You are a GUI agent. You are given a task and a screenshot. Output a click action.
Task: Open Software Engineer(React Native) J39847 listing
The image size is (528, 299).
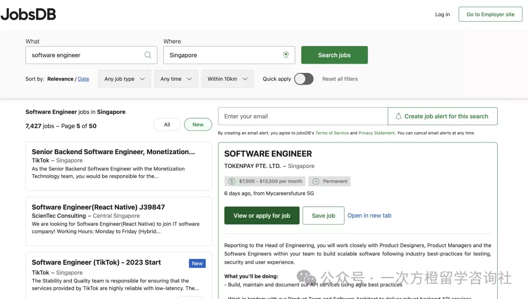tap(98, 207)
